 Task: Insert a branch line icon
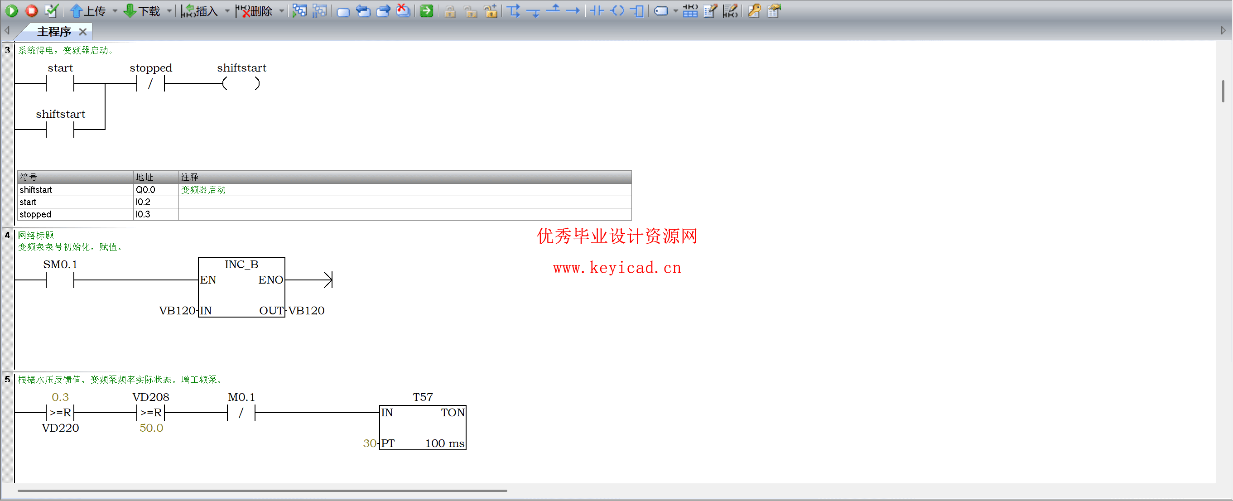pyautogui.click(x=514, y=10)
